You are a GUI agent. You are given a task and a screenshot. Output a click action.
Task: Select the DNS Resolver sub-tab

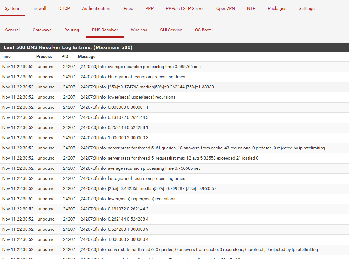pos(105,30)
